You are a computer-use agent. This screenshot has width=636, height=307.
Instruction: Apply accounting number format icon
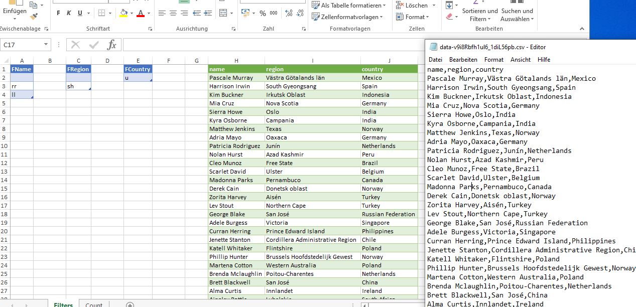point(246,13)
